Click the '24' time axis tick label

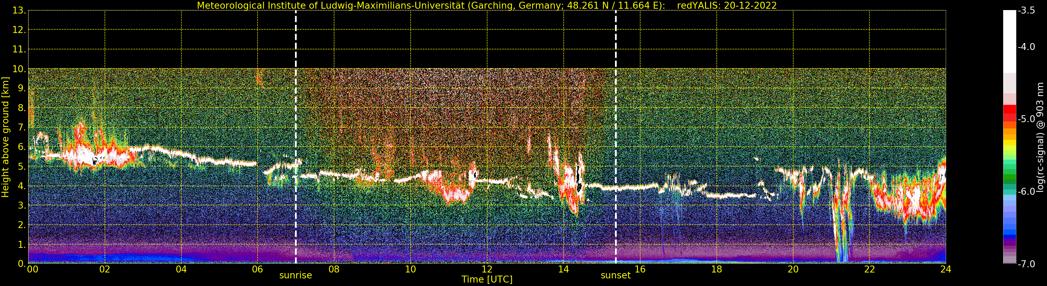946,269
